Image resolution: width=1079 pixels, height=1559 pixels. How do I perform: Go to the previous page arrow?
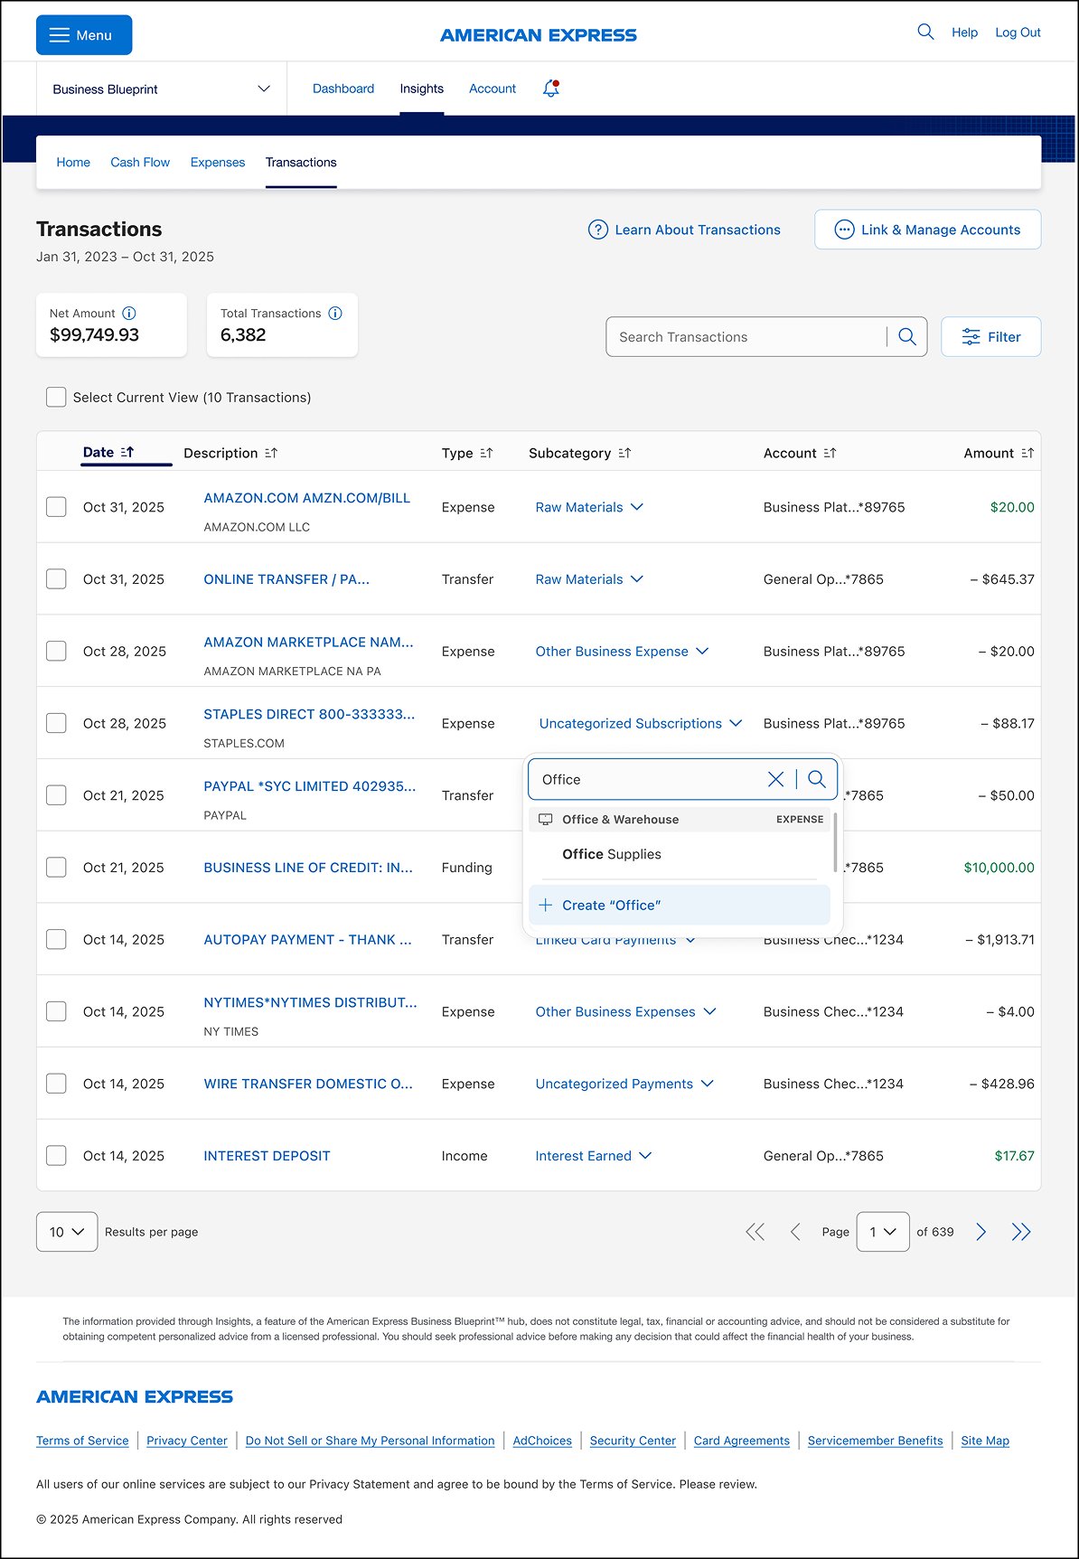795,1232
